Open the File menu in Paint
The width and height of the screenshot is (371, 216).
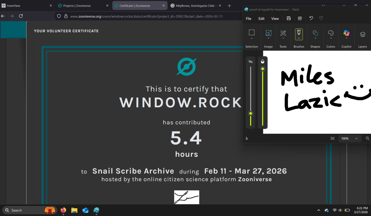(248, 19)
